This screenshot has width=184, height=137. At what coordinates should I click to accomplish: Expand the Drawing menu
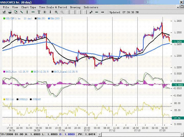75,7
